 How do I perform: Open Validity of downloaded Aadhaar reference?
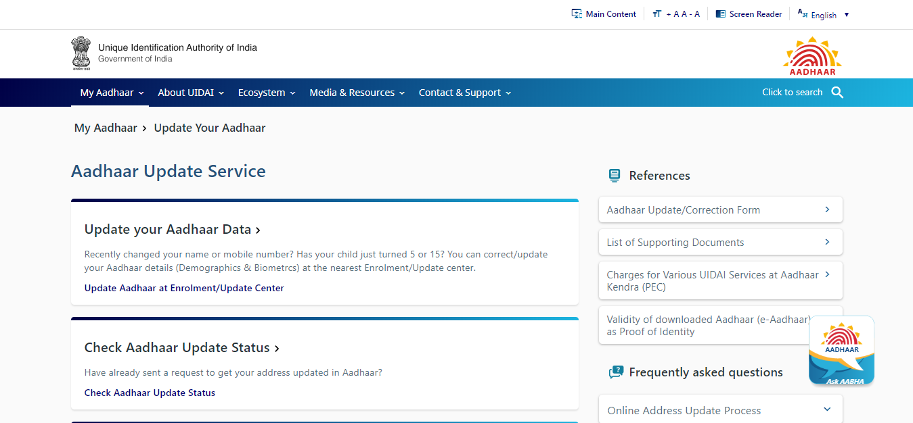pyautogui.click(x=721, y=325)
